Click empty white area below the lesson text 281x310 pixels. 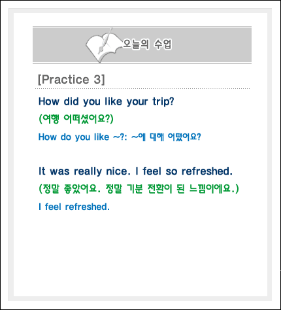140,255
